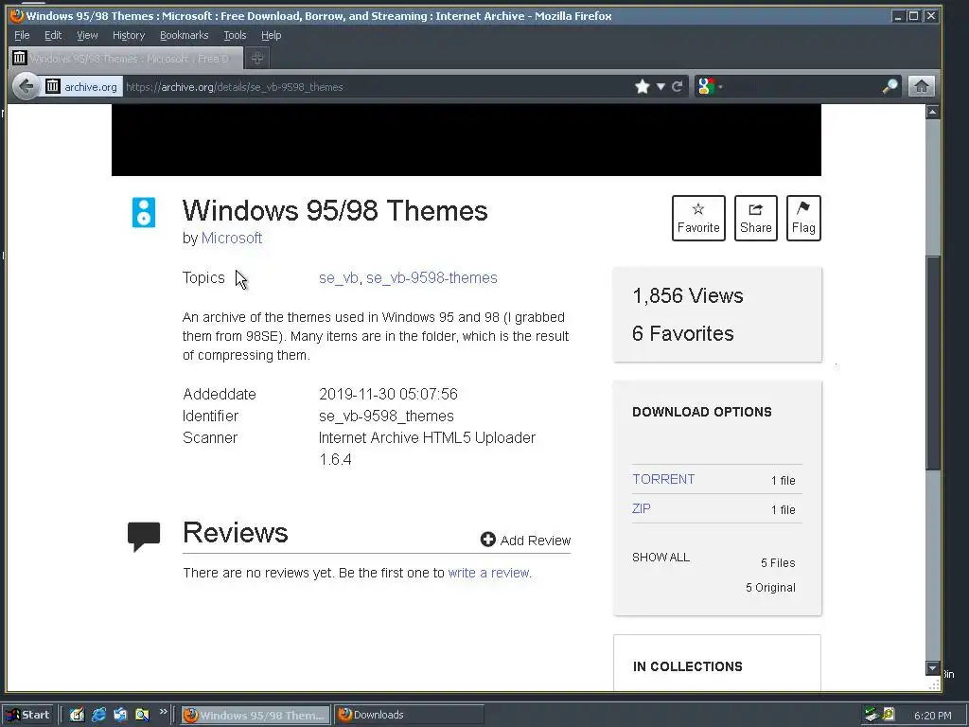Click inside the Google search box
The height and width of the screenshot is (727, 969).
(x=802, y=86)
